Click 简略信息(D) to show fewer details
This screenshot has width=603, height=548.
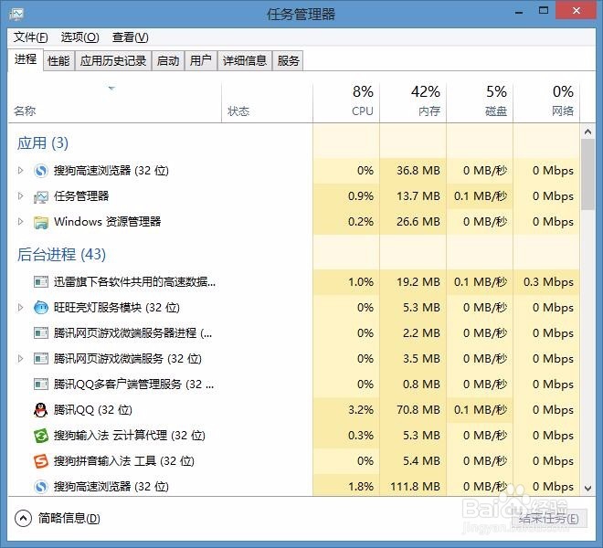[x=69, y=519]
